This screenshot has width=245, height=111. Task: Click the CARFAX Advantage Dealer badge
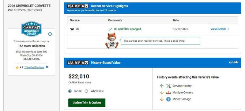32,29
